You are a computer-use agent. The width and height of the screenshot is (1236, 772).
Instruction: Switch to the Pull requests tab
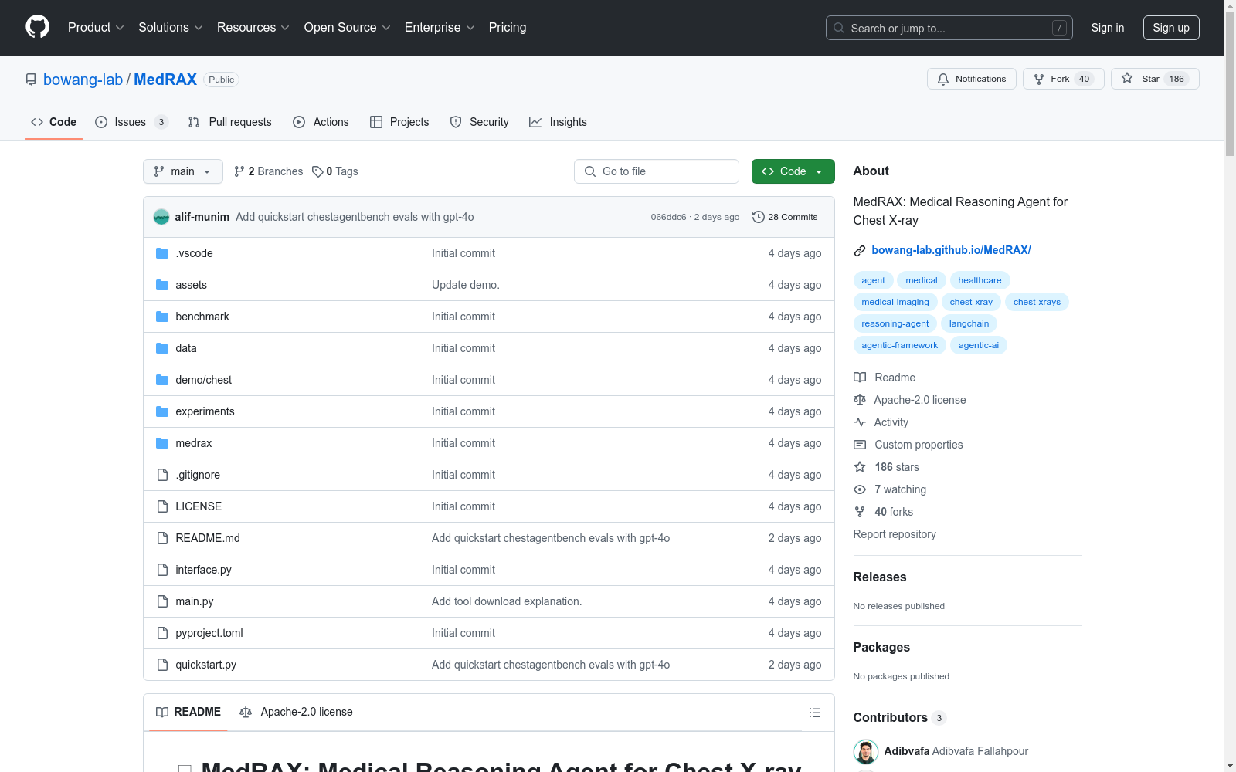click(x=230, y=122)
